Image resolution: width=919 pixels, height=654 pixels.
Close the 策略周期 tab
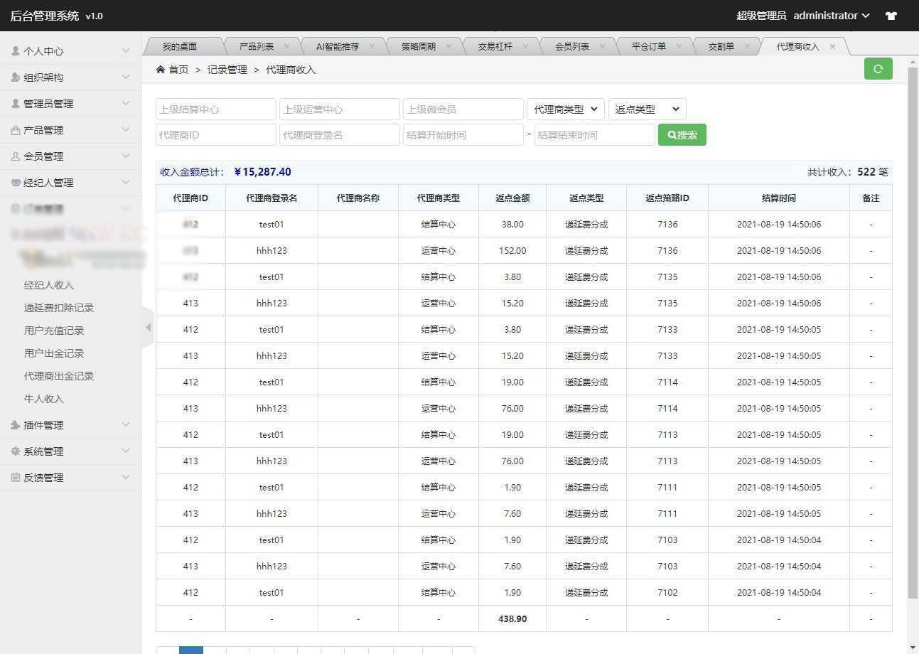pos(448,46)
